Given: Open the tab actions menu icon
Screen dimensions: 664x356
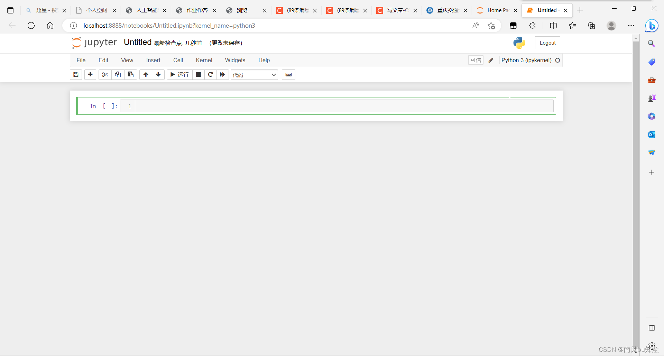Looking at the screenshot, I should click(10, 10).
